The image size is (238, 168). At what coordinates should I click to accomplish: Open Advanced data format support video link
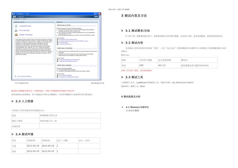point(74,41)
